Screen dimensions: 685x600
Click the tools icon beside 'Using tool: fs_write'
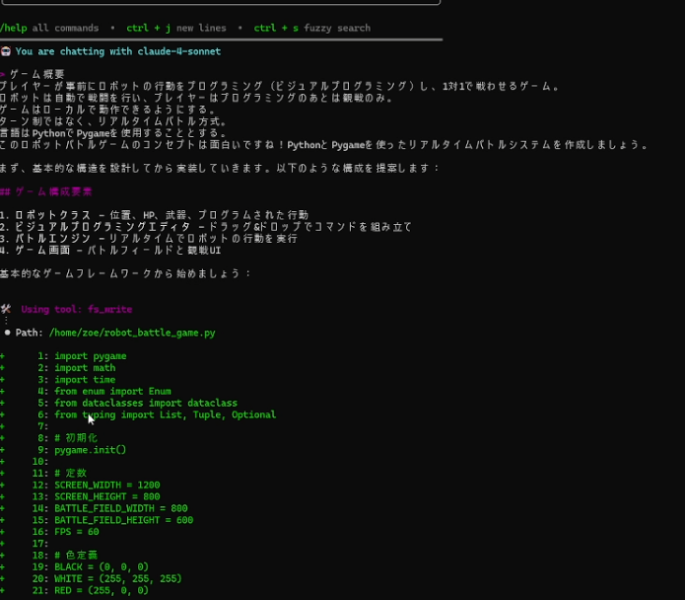click(6, 309)
